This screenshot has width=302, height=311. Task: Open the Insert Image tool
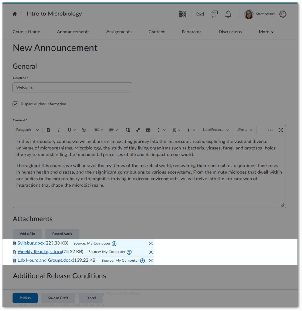(x=148, y=130)
